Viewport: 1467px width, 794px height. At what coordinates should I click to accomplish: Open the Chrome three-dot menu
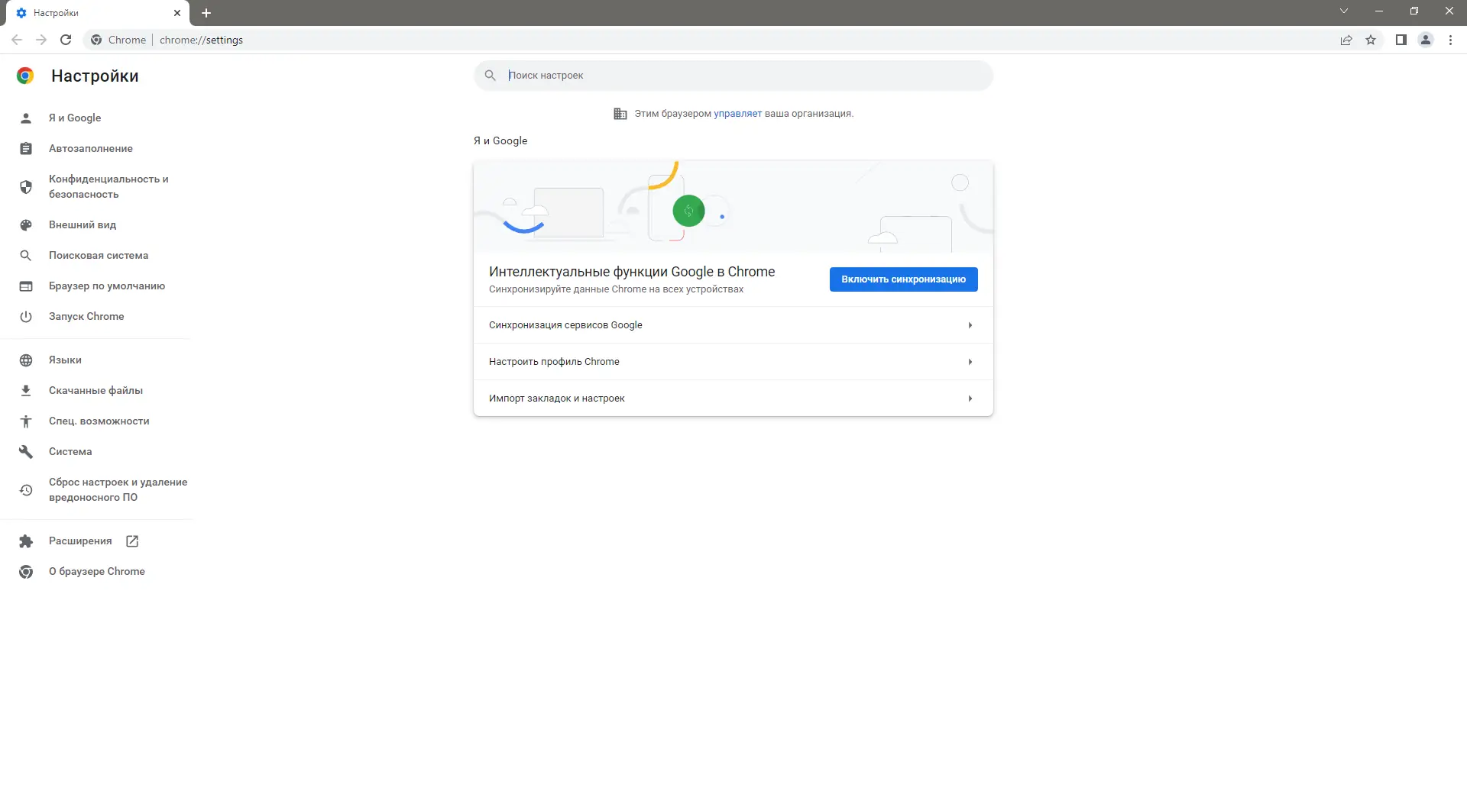pyautogui.click(x=1450, y=40)
